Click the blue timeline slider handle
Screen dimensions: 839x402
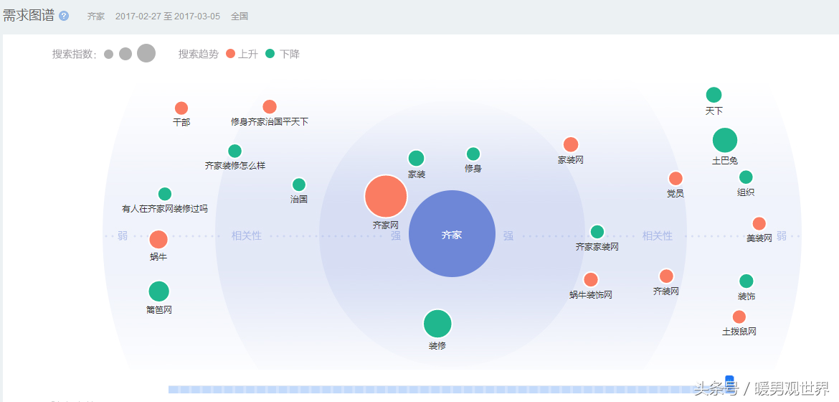[729, 382]
